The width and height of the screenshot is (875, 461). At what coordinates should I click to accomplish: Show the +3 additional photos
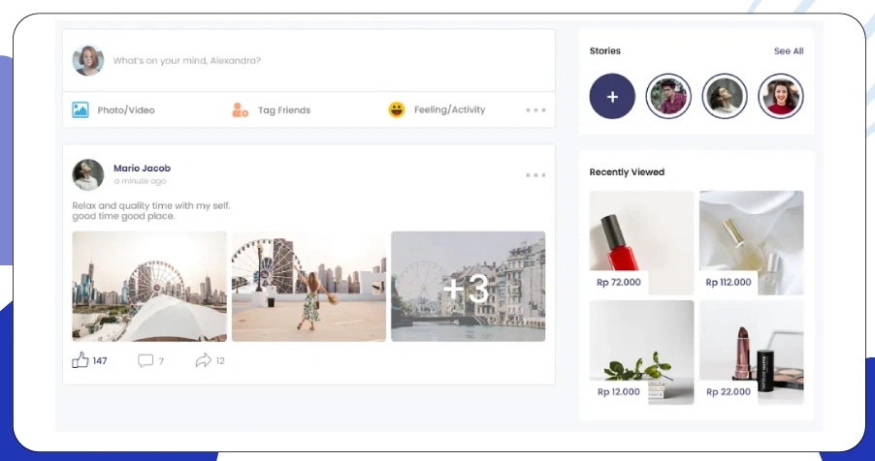click(468, 287)
